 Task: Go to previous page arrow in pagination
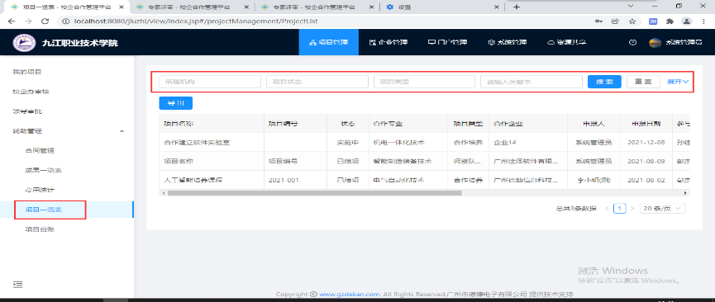pos(607,208)
